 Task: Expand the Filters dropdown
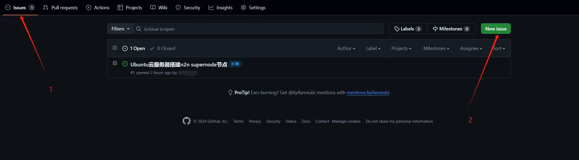(x=120, y=29)
